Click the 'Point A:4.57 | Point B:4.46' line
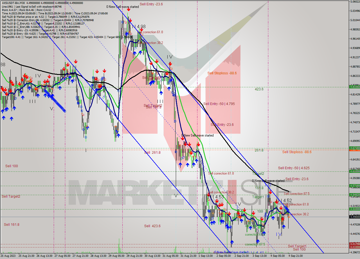The image size is (360, 259). 26,10
